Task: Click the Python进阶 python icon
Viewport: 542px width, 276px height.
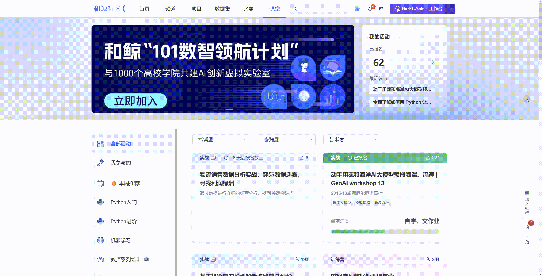Action: point(100,221)
